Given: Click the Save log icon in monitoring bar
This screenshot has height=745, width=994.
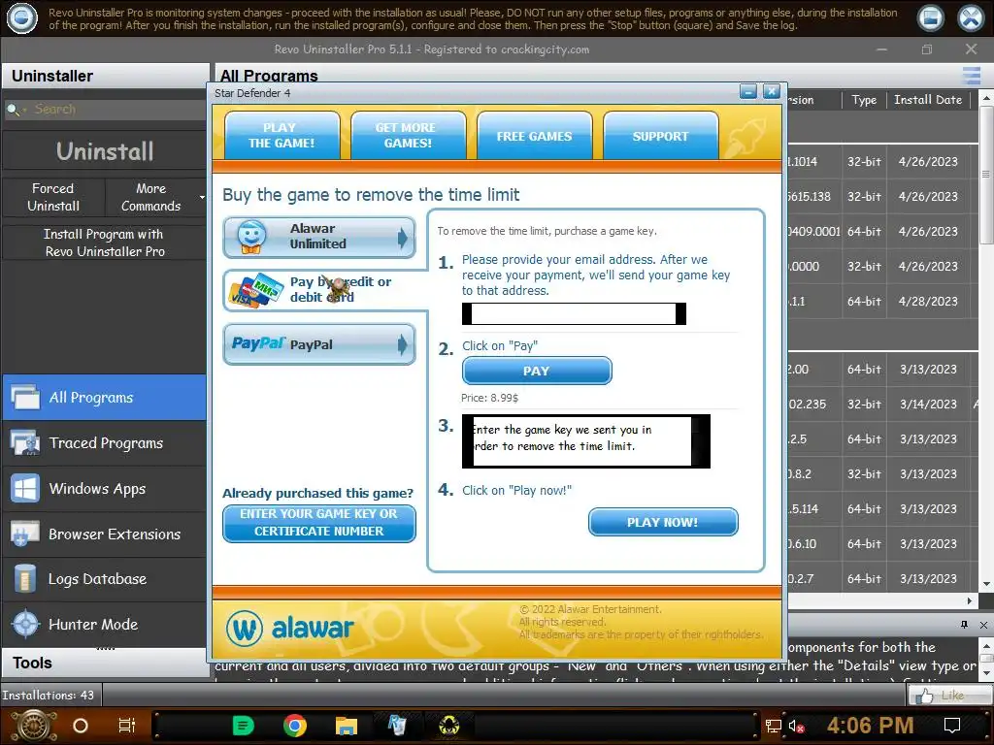Looking at the screenshot, I should click(931, 18).
